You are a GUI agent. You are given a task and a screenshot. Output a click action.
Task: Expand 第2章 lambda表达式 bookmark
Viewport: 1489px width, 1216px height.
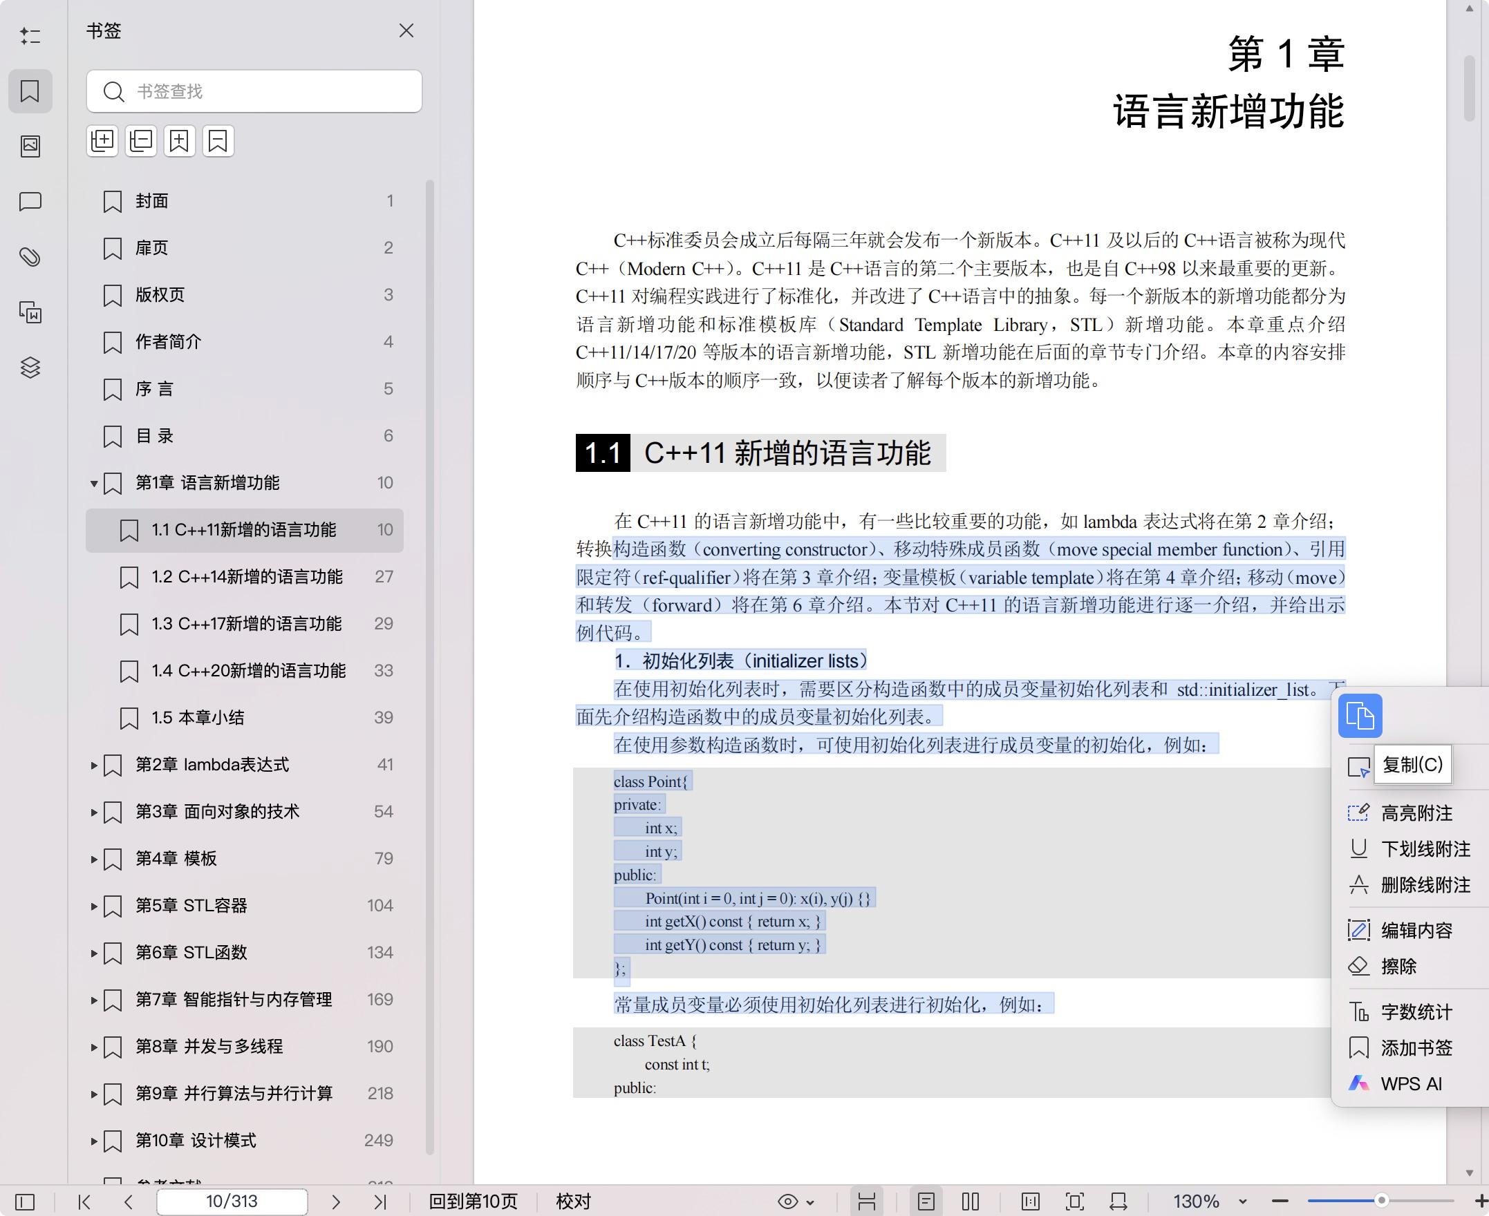tap(93, 766)
